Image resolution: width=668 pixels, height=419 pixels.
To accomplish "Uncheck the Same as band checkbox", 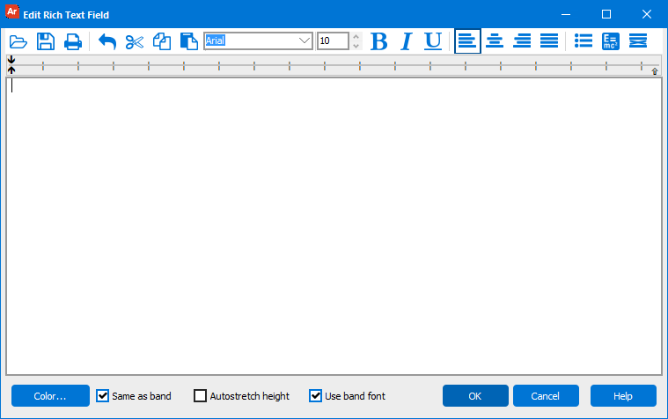I will tap(102, 396).
